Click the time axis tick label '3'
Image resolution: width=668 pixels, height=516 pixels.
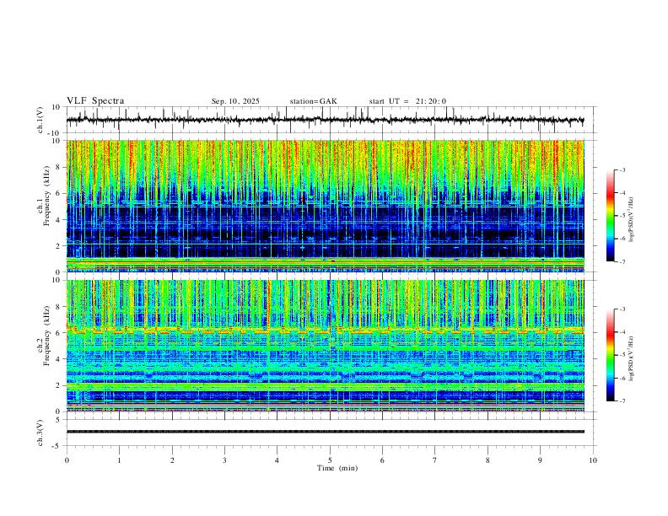click(x=224, y=460)
